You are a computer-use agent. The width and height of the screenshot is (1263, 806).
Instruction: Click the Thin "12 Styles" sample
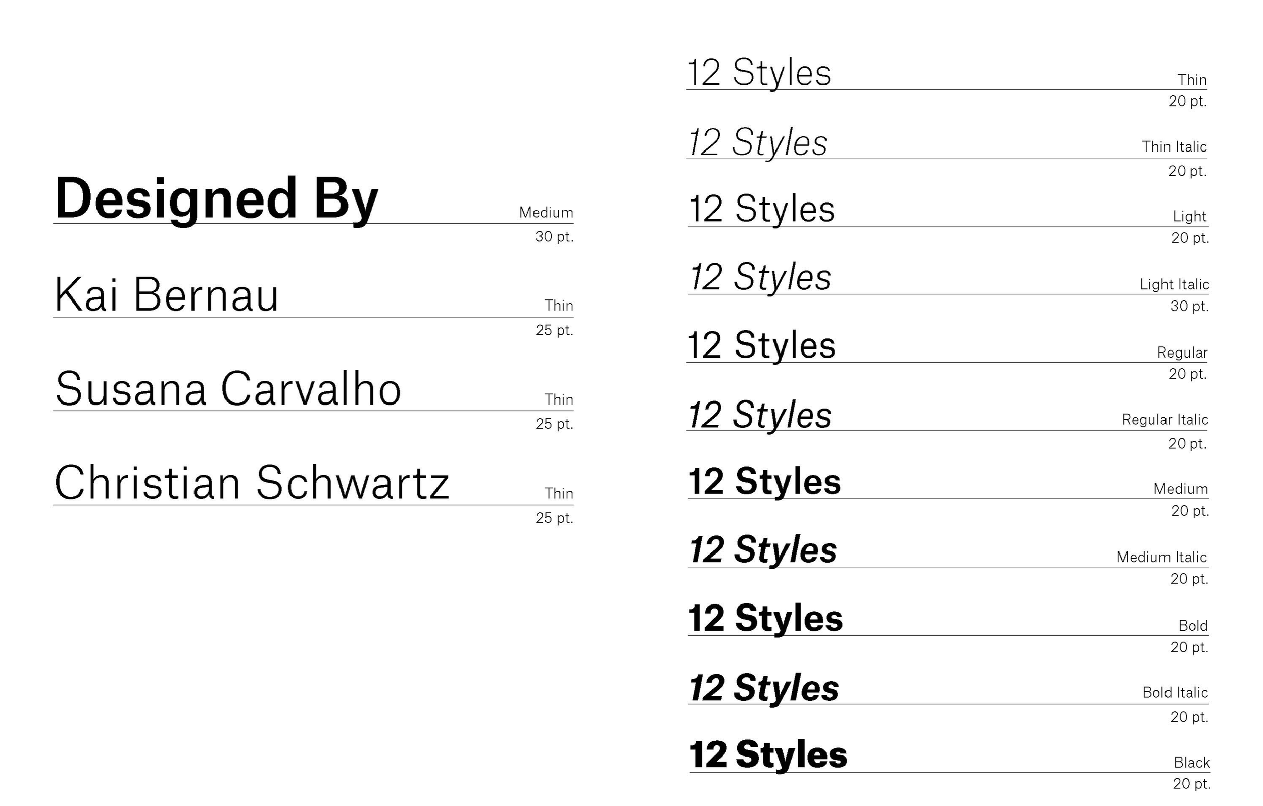pos(759,73)
